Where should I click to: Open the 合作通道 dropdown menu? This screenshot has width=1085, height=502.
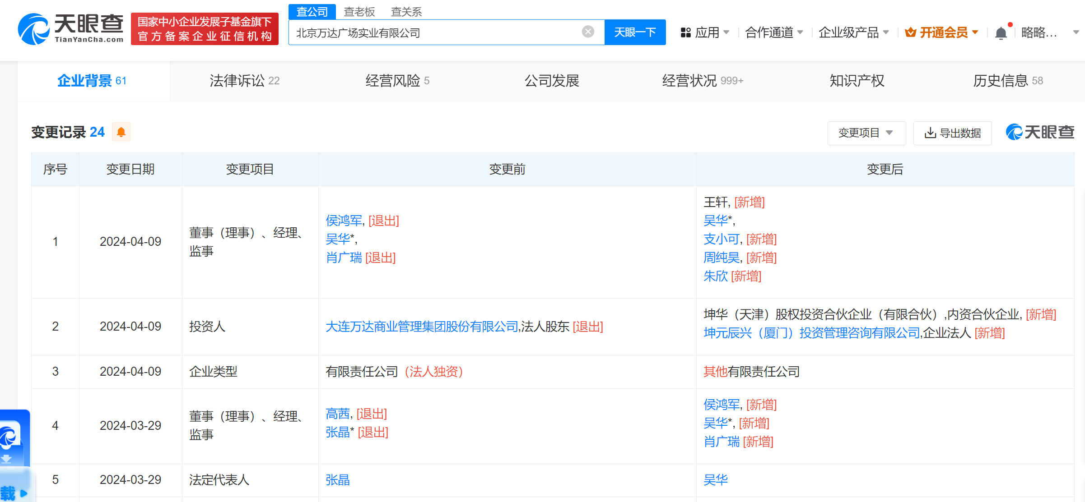point(774,32)
